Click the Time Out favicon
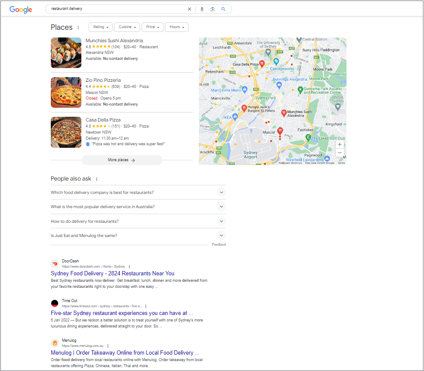Viewport: 424px width, 371px height. pos(55,303)
